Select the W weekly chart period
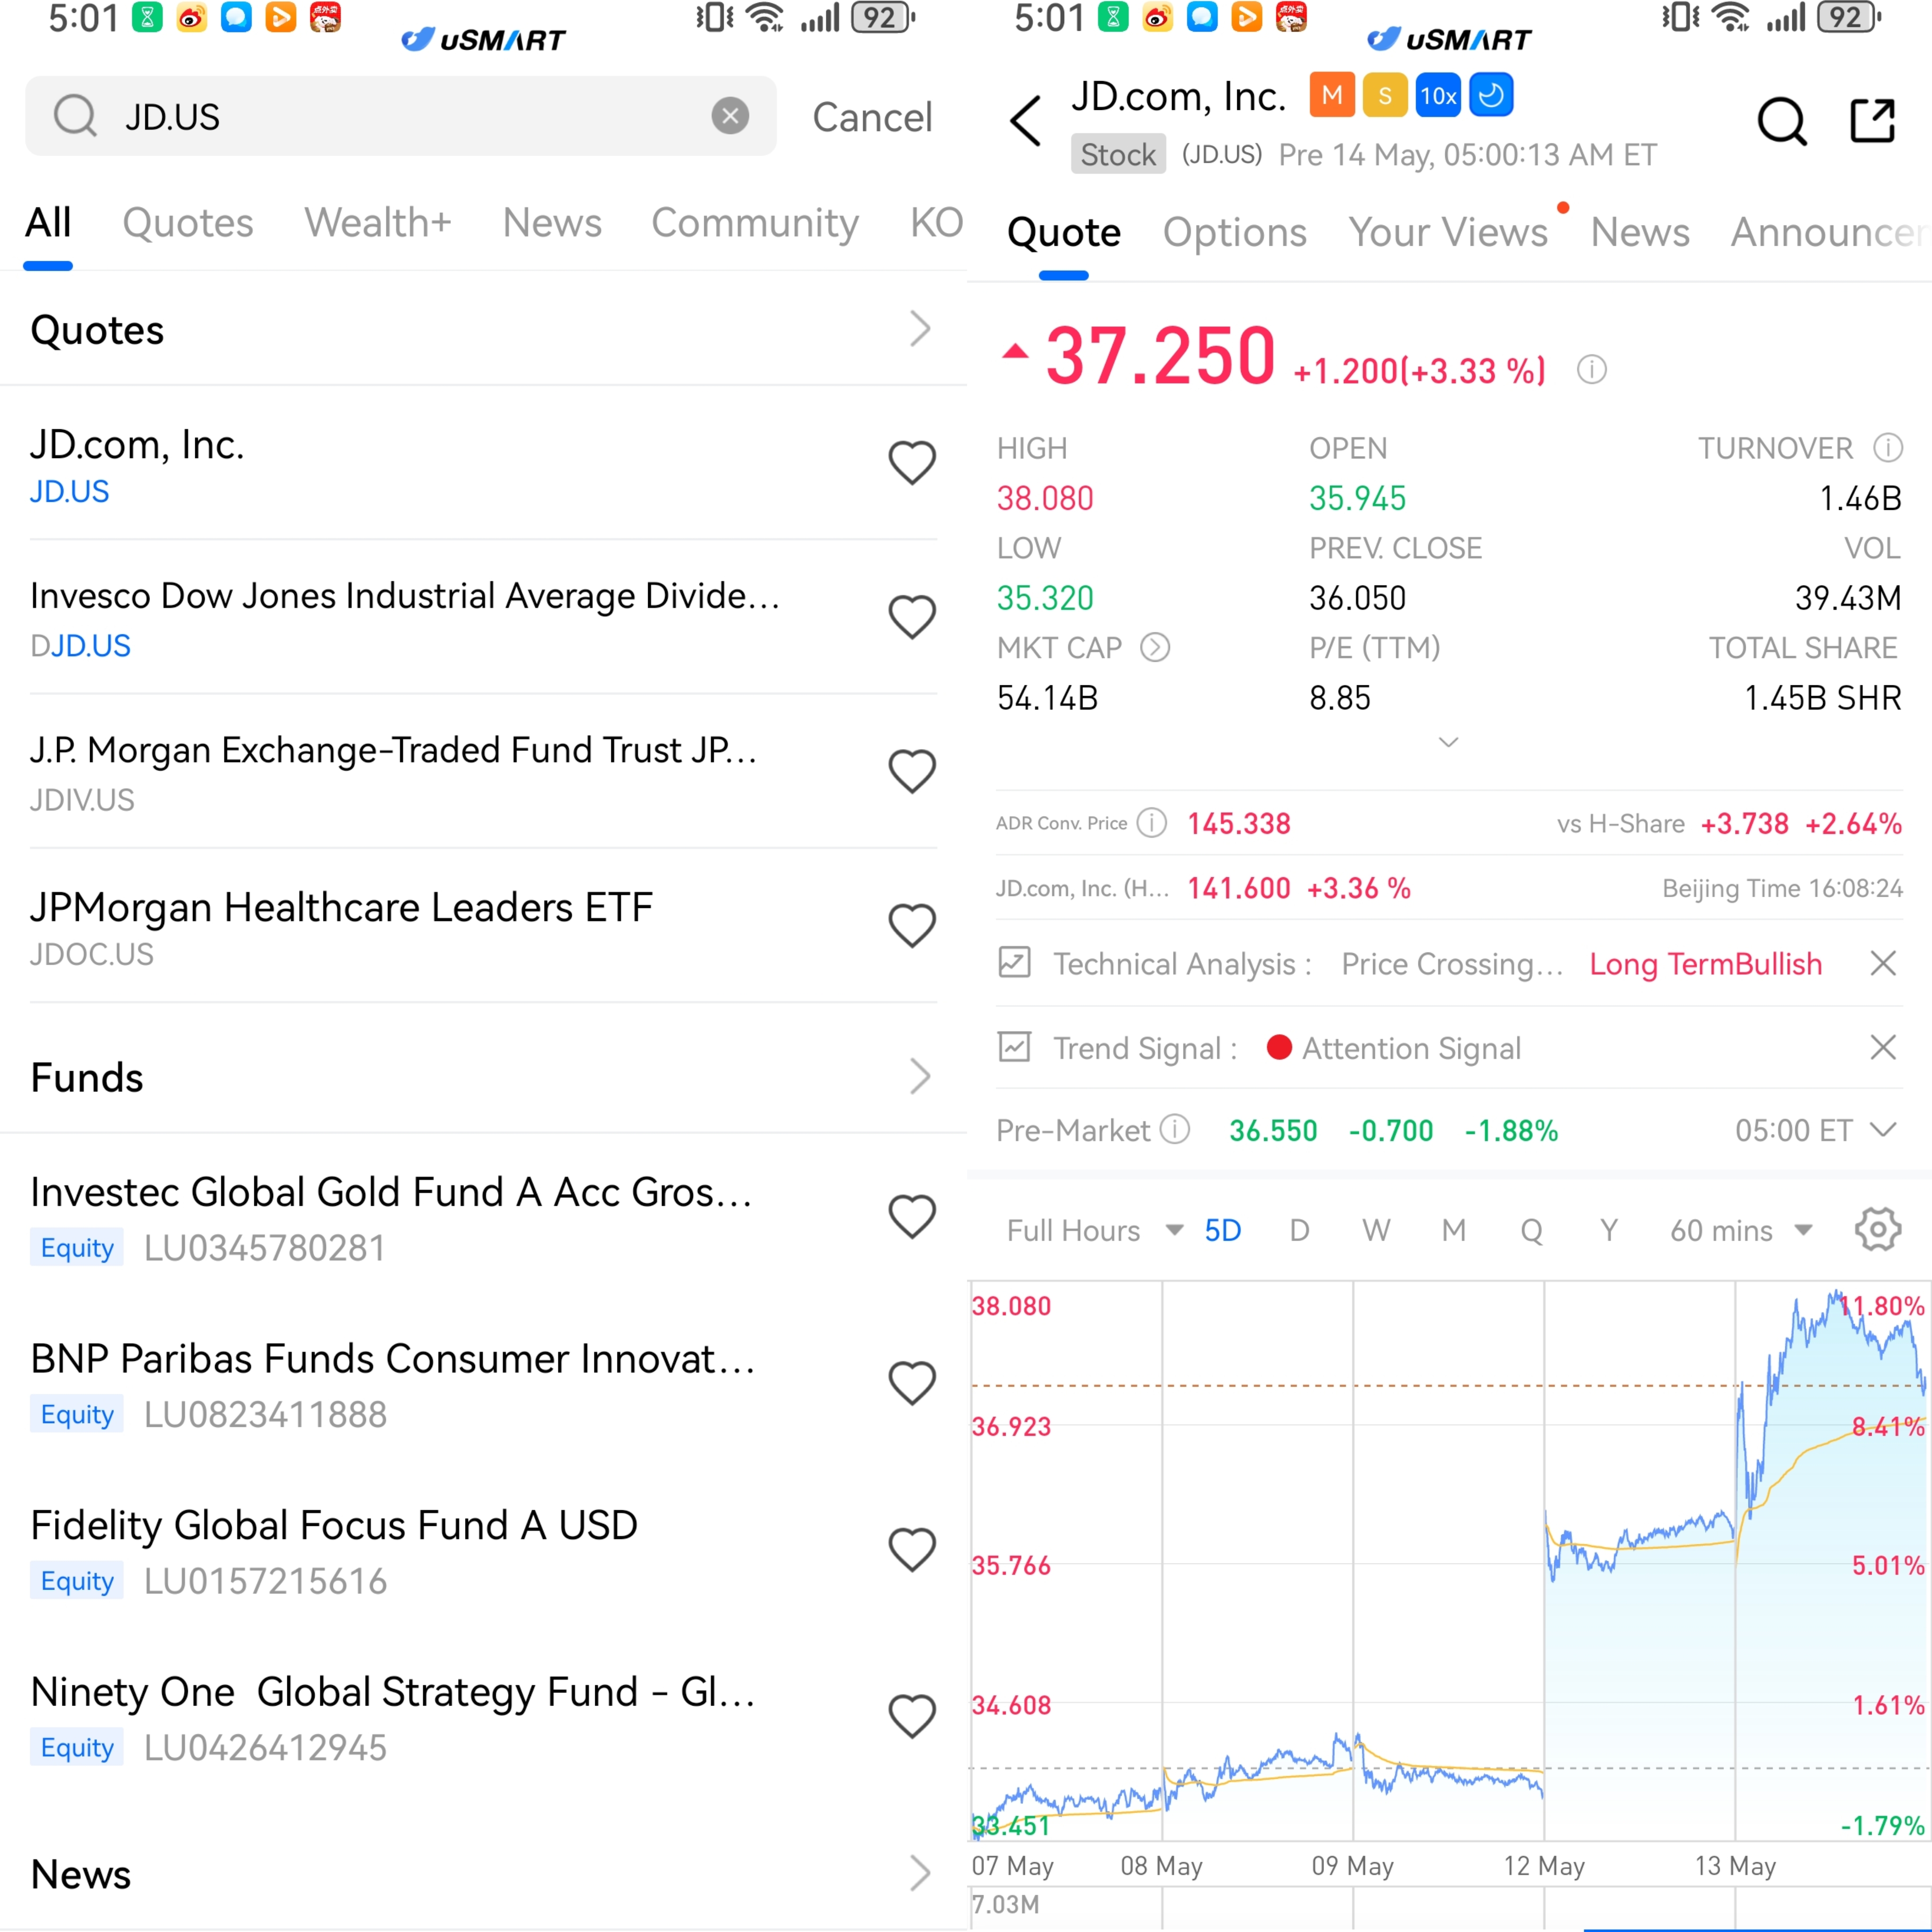Screen dimensions: 1932x1932 pos(1376,1230)
